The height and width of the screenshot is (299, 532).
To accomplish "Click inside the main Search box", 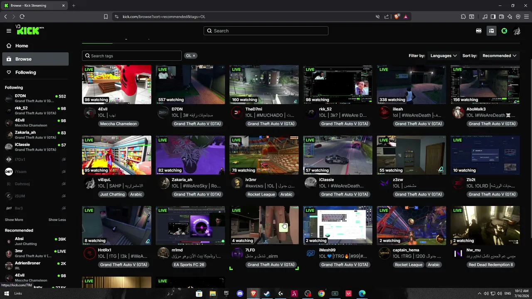I will tap(266, 31).
